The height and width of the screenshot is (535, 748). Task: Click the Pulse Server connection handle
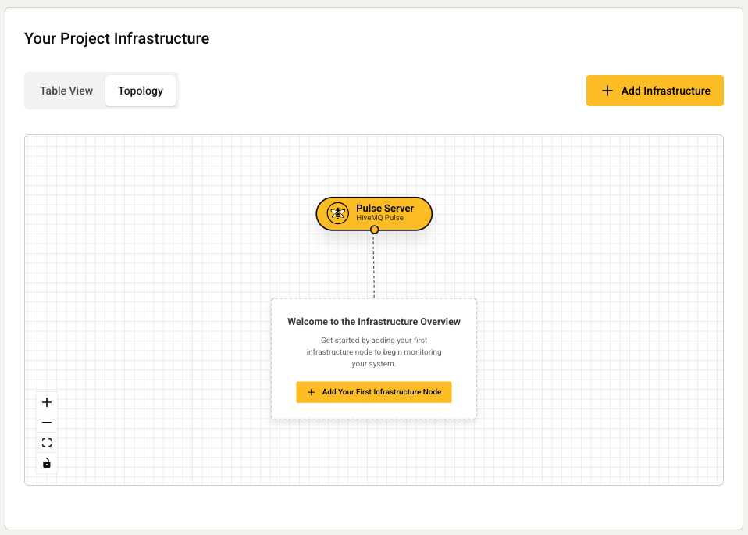point(374,230)
